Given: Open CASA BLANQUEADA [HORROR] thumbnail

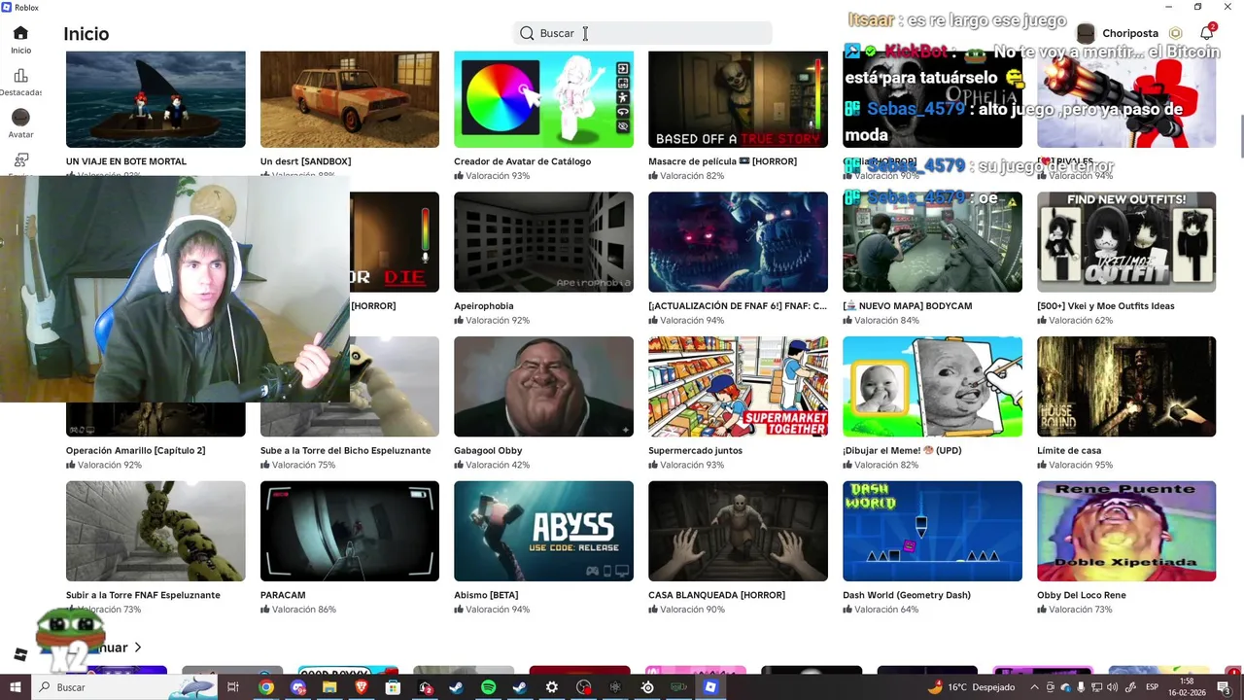Looking at the screenshot, I should click(x=738, y=531).
